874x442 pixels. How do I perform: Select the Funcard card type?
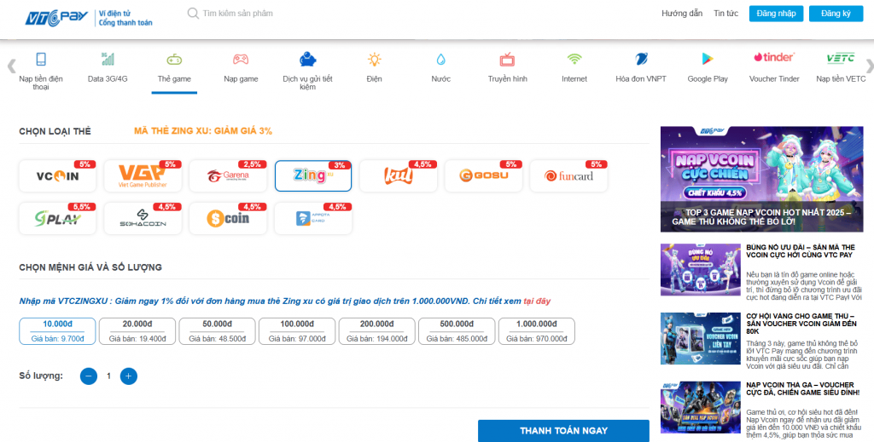pyautogui.click(x=568, y=176)
